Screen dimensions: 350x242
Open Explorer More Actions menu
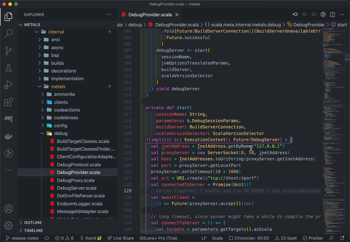[109, 14]
